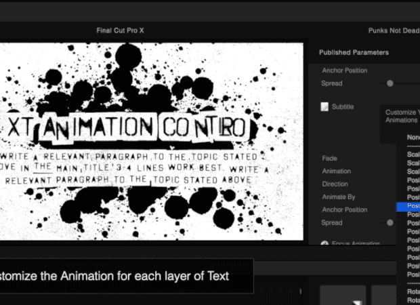The height and width of the screenshot is (305, 420).
Task: Click bottom thumbnail with white triangle
Action: (x=343, y=295)
